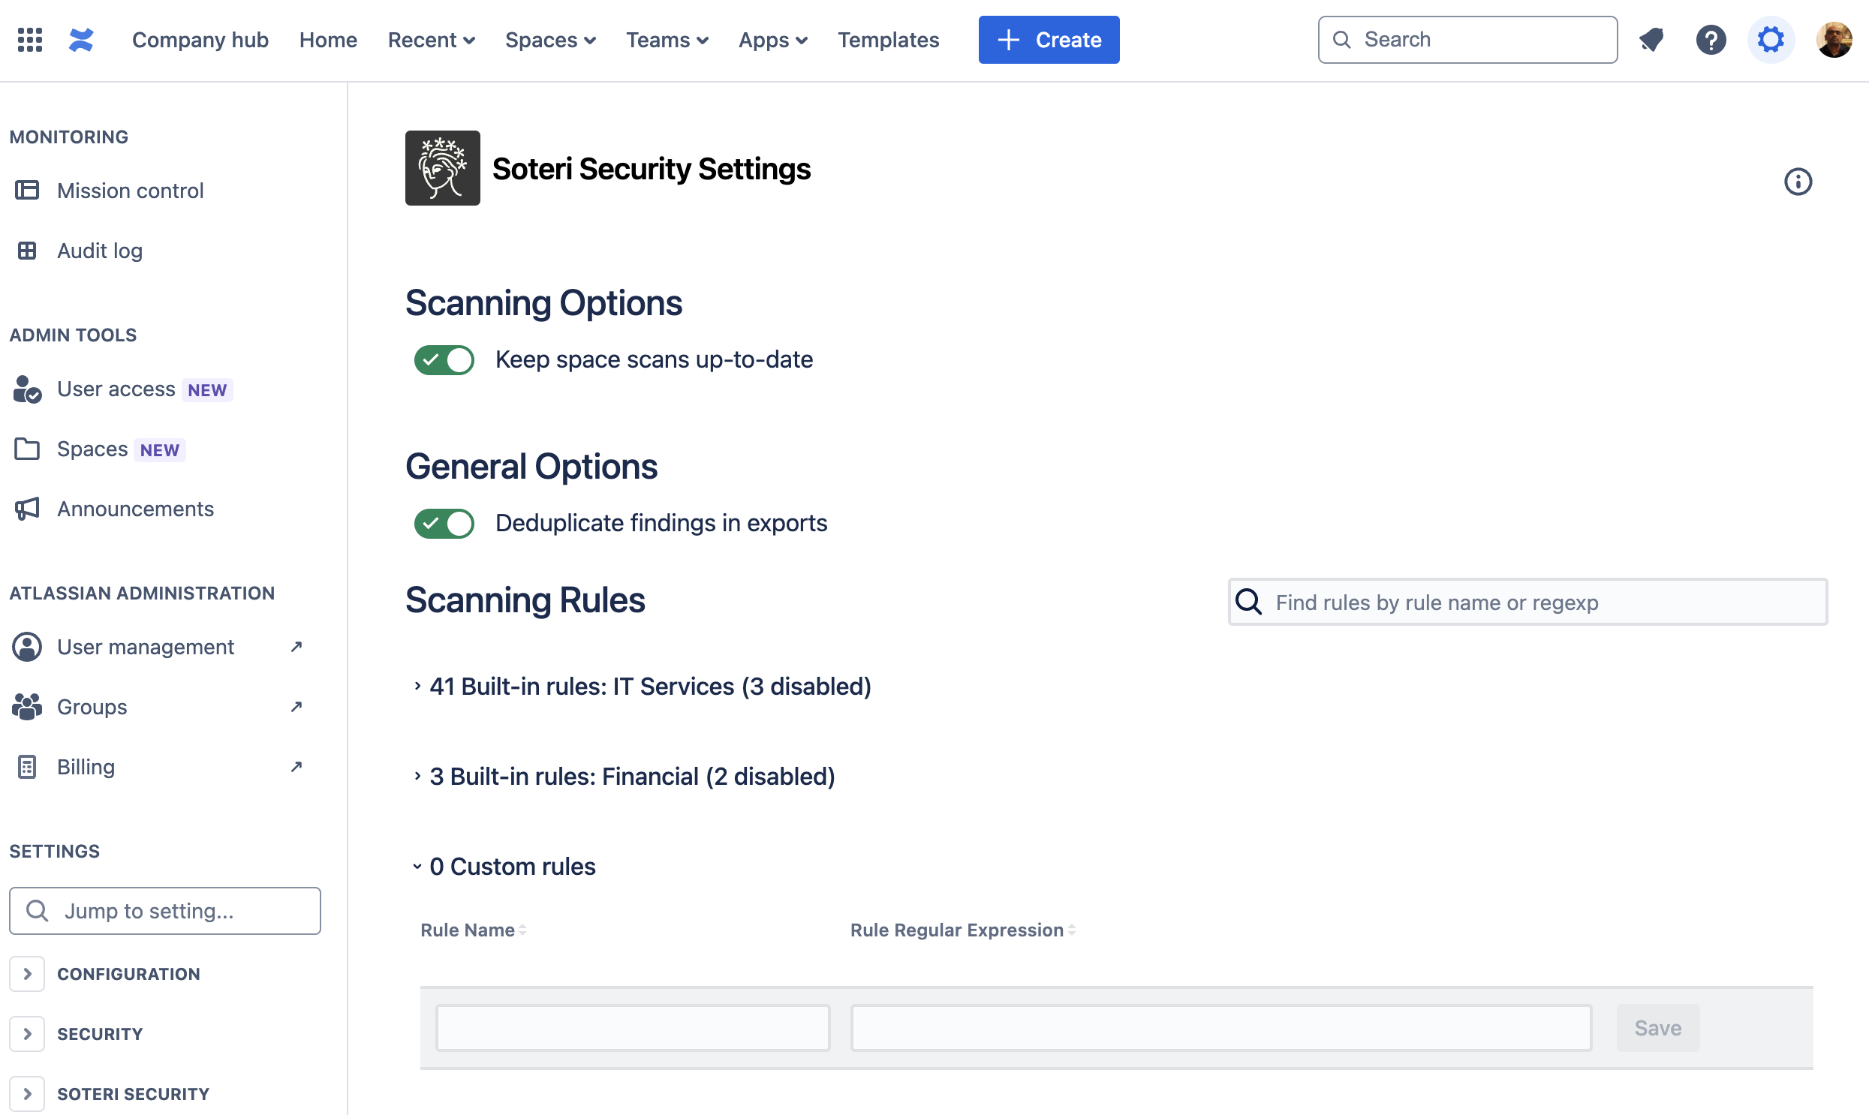This screenshot has height=1115, width=1869.
Task: Expand the CONFIGURATION settings section
Action: click(27, 975)
